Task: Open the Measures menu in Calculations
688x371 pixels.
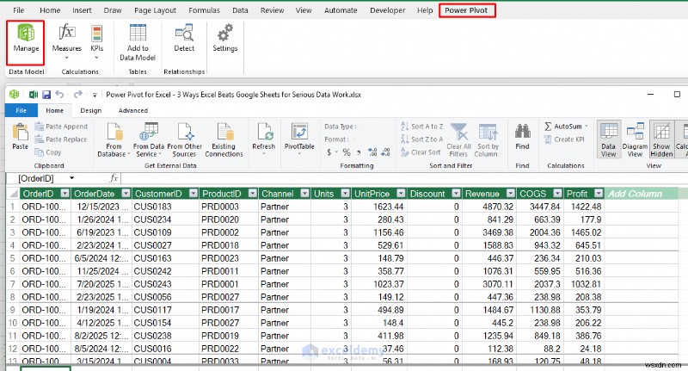Action: point(67,42)
